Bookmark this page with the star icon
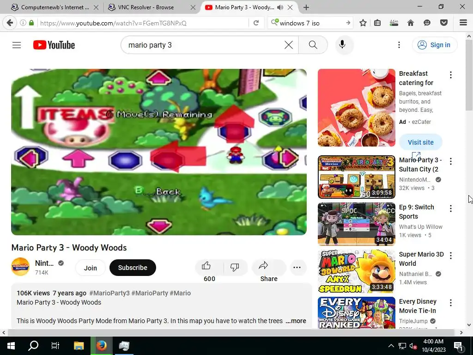 [x=363, y=23]
